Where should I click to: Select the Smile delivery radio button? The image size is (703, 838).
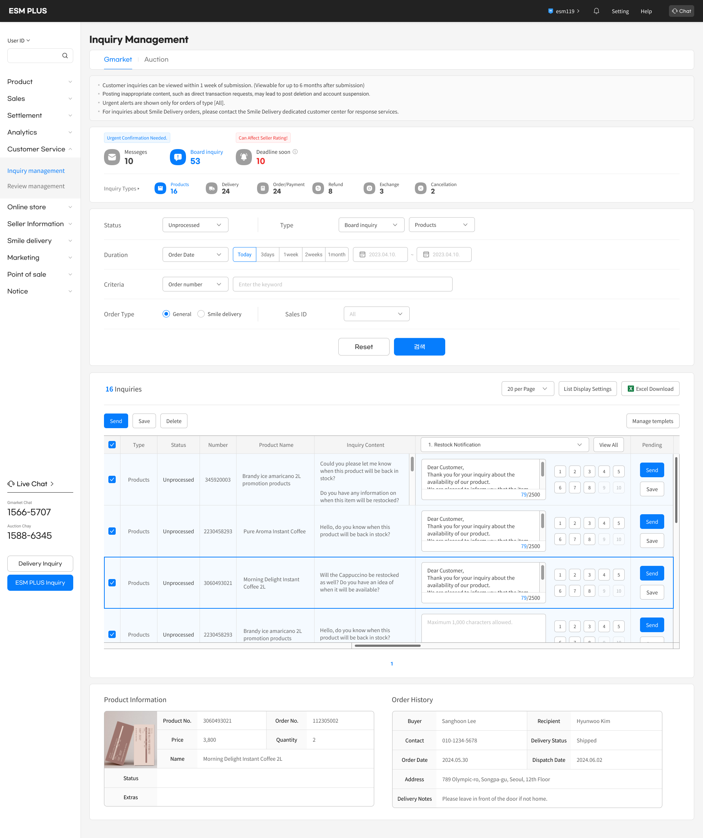pyautogui.click(x=201, y=314)
